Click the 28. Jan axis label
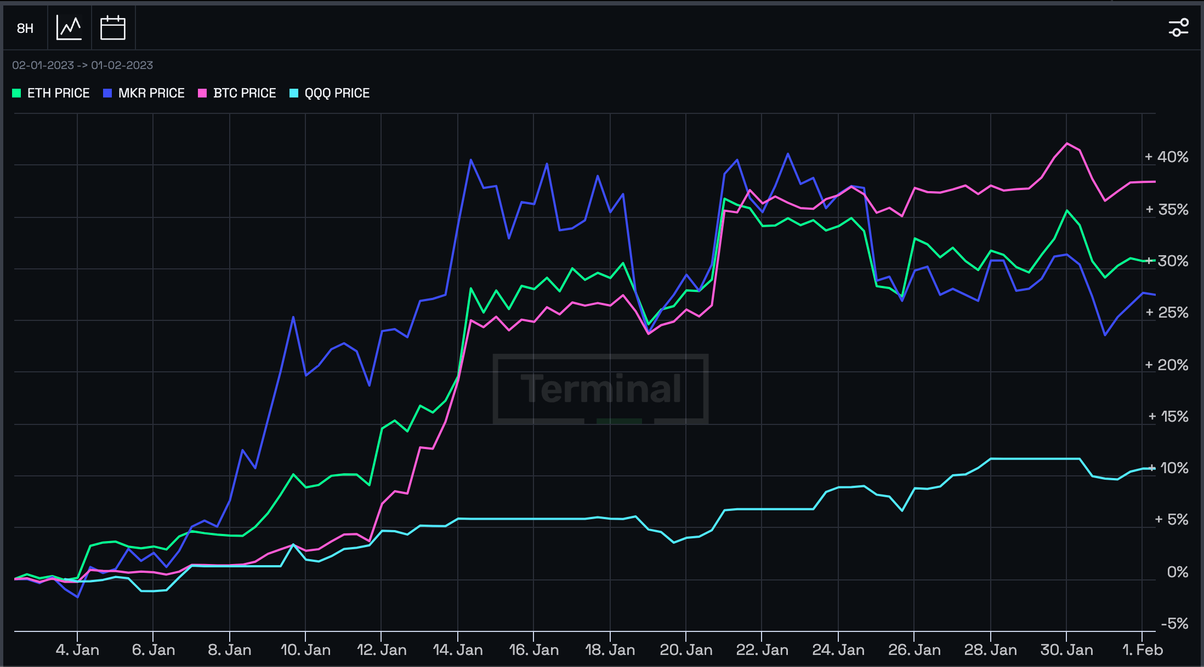Image resolution: width=1204 pixels, height=667 pixels. click(990, 650)
